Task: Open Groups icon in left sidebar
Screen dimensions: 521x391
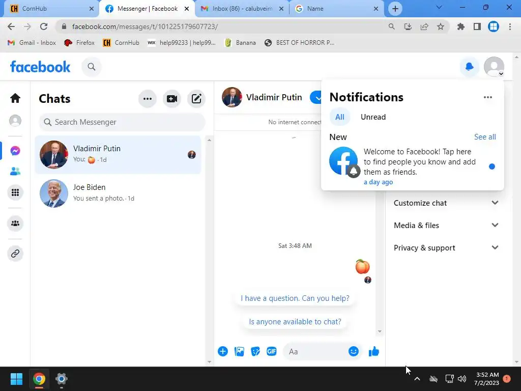Action: point(15,224)
